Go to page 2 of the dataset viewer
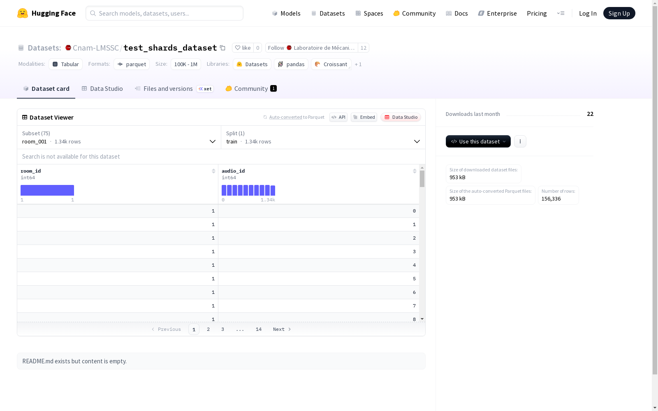 coord(209,329)
